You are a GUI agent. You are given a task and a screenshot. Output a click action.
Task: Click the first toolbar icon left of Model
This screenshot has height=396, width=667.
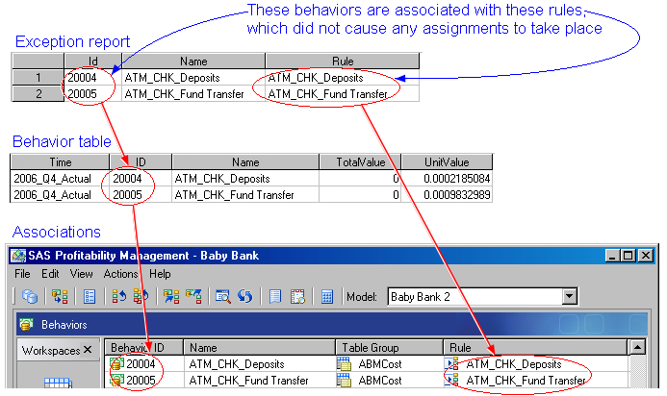coord(30,297)
